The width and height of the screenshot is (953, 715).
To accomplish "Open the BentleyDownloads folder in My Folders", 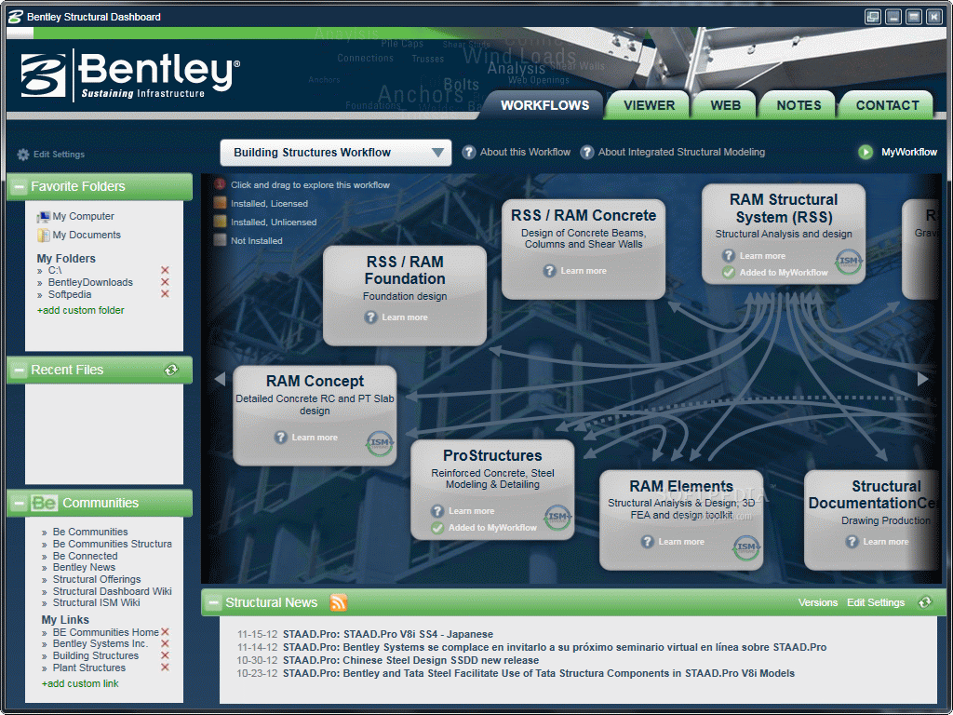I will click(90, 282).
